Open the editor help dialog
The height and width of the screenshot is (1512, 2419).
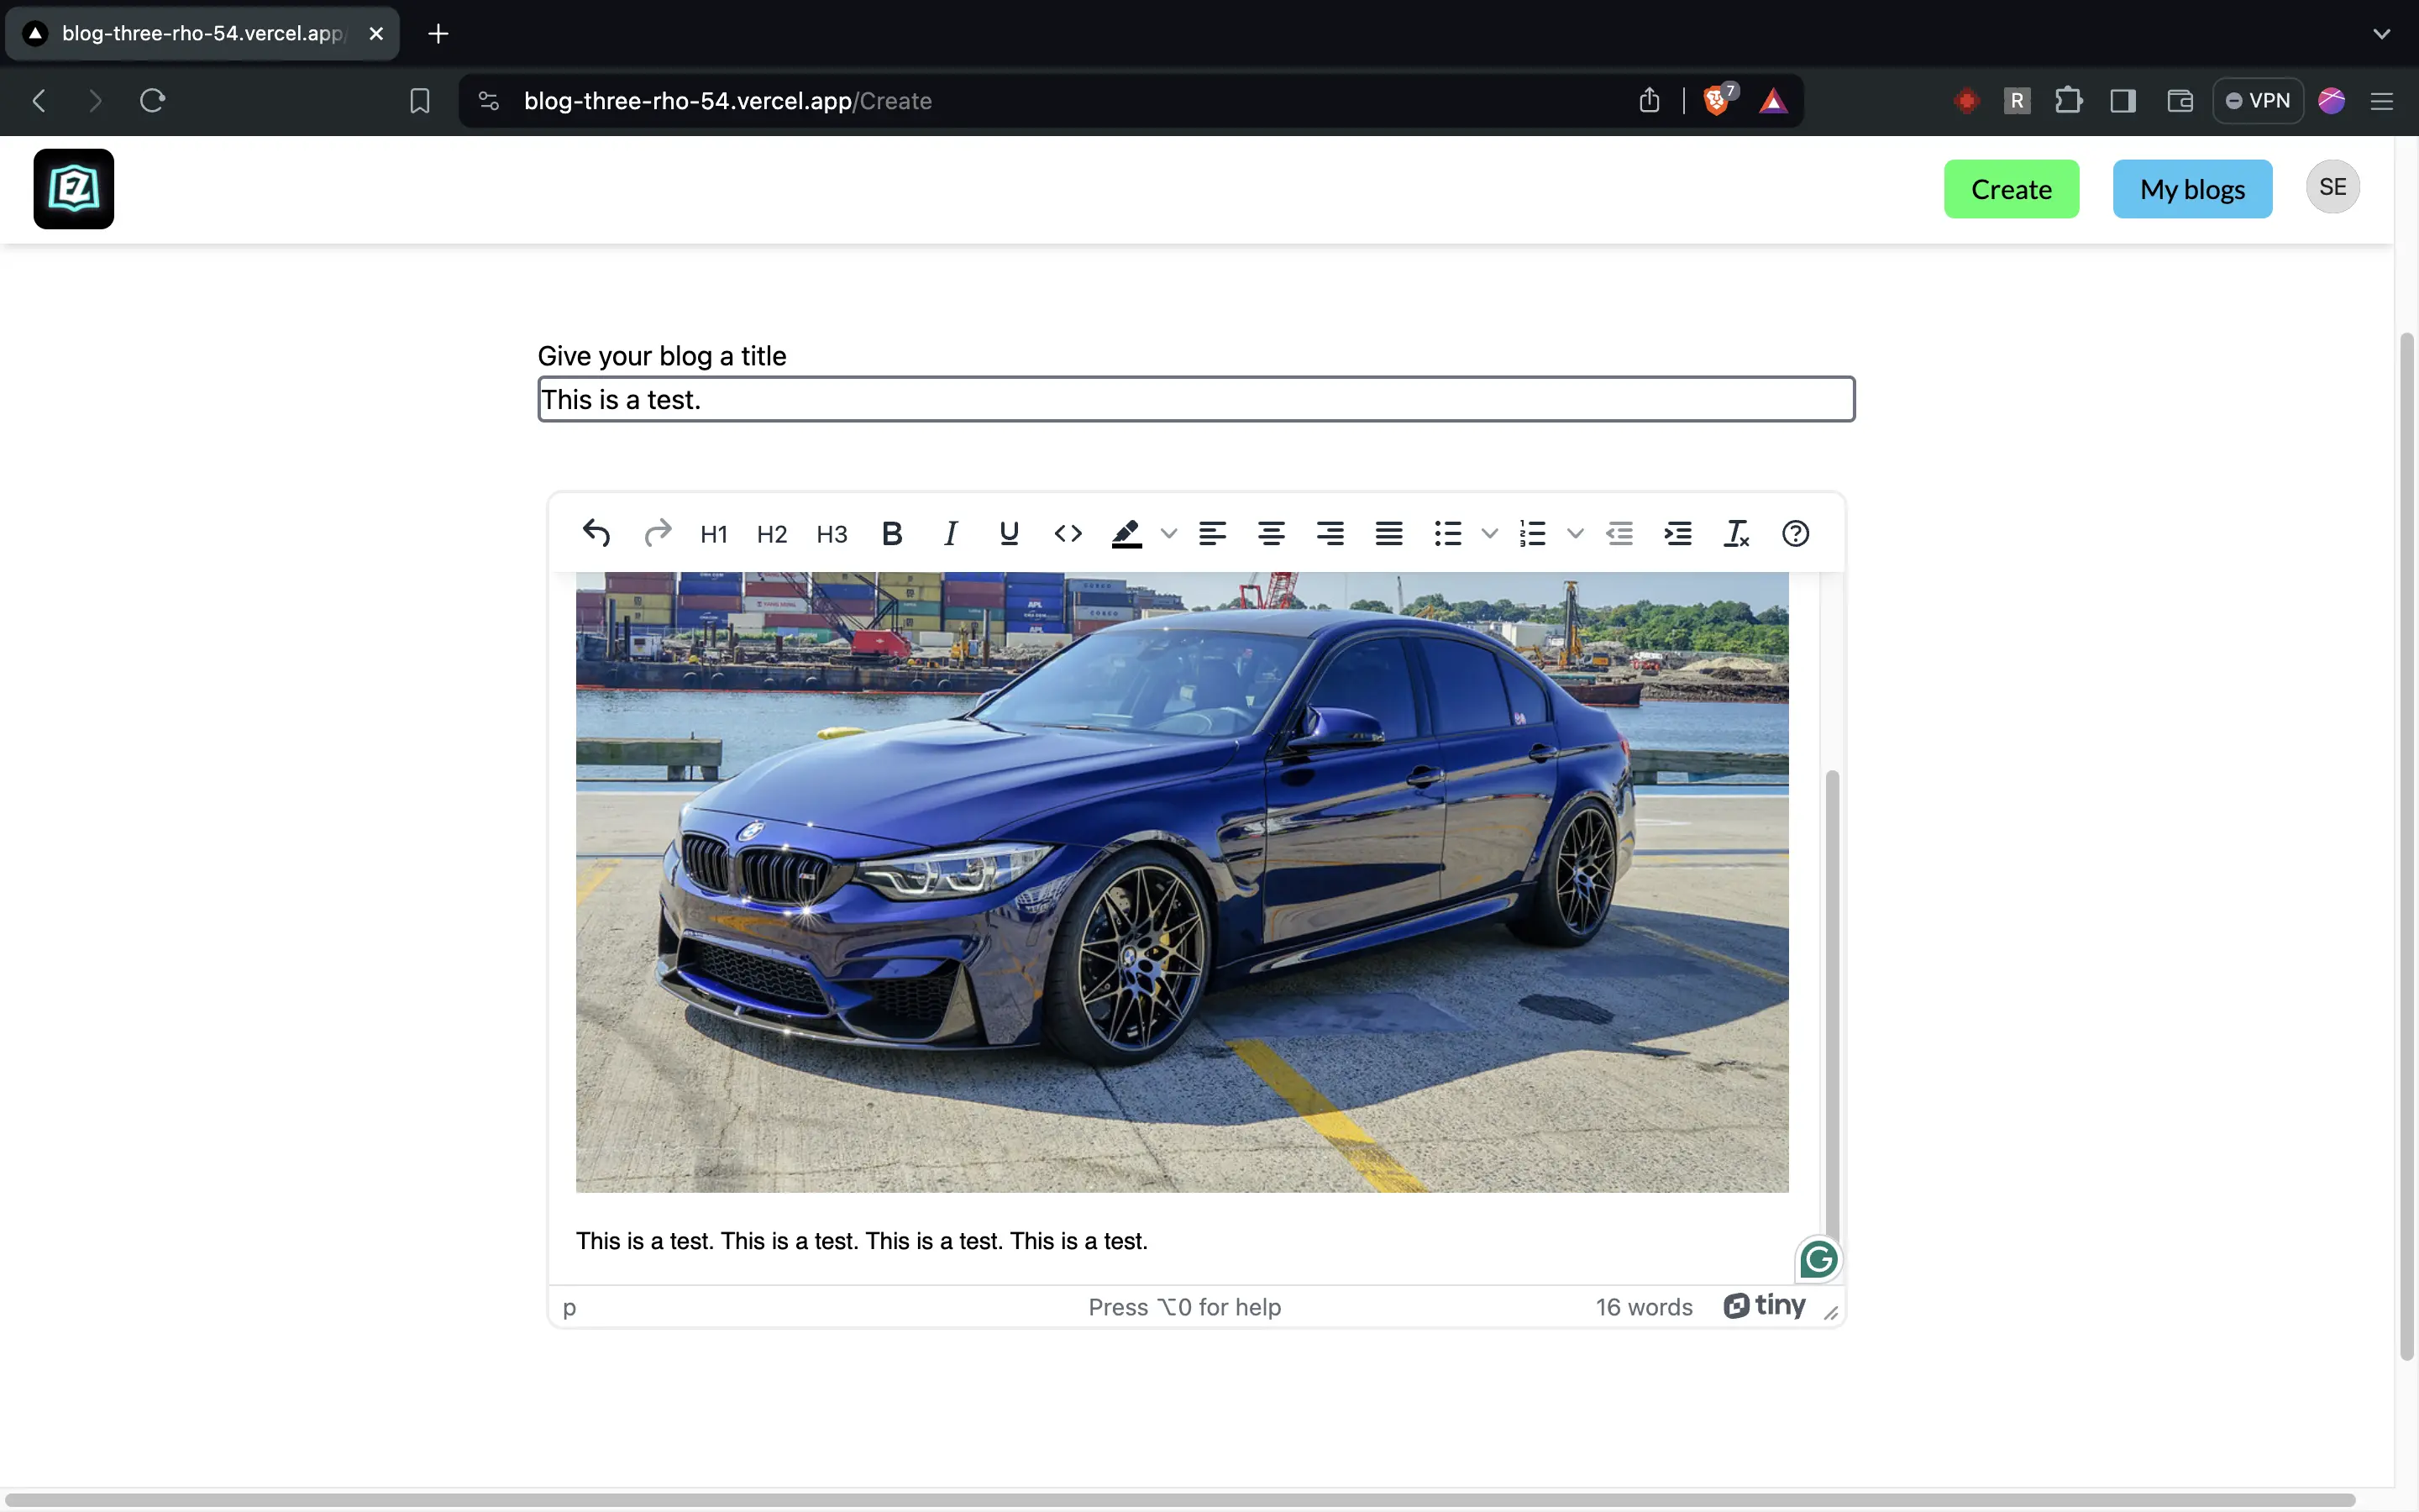pos(1795,534)
